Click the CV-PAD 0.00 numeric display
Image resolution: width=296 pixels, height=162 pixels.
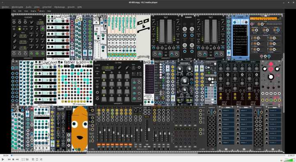[108, 67]
